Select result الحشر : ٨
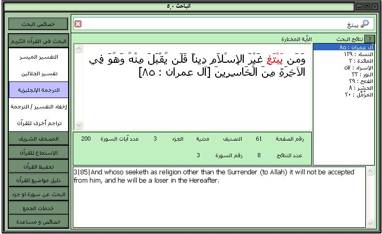The image size is (382, 234). click(344, 88)
